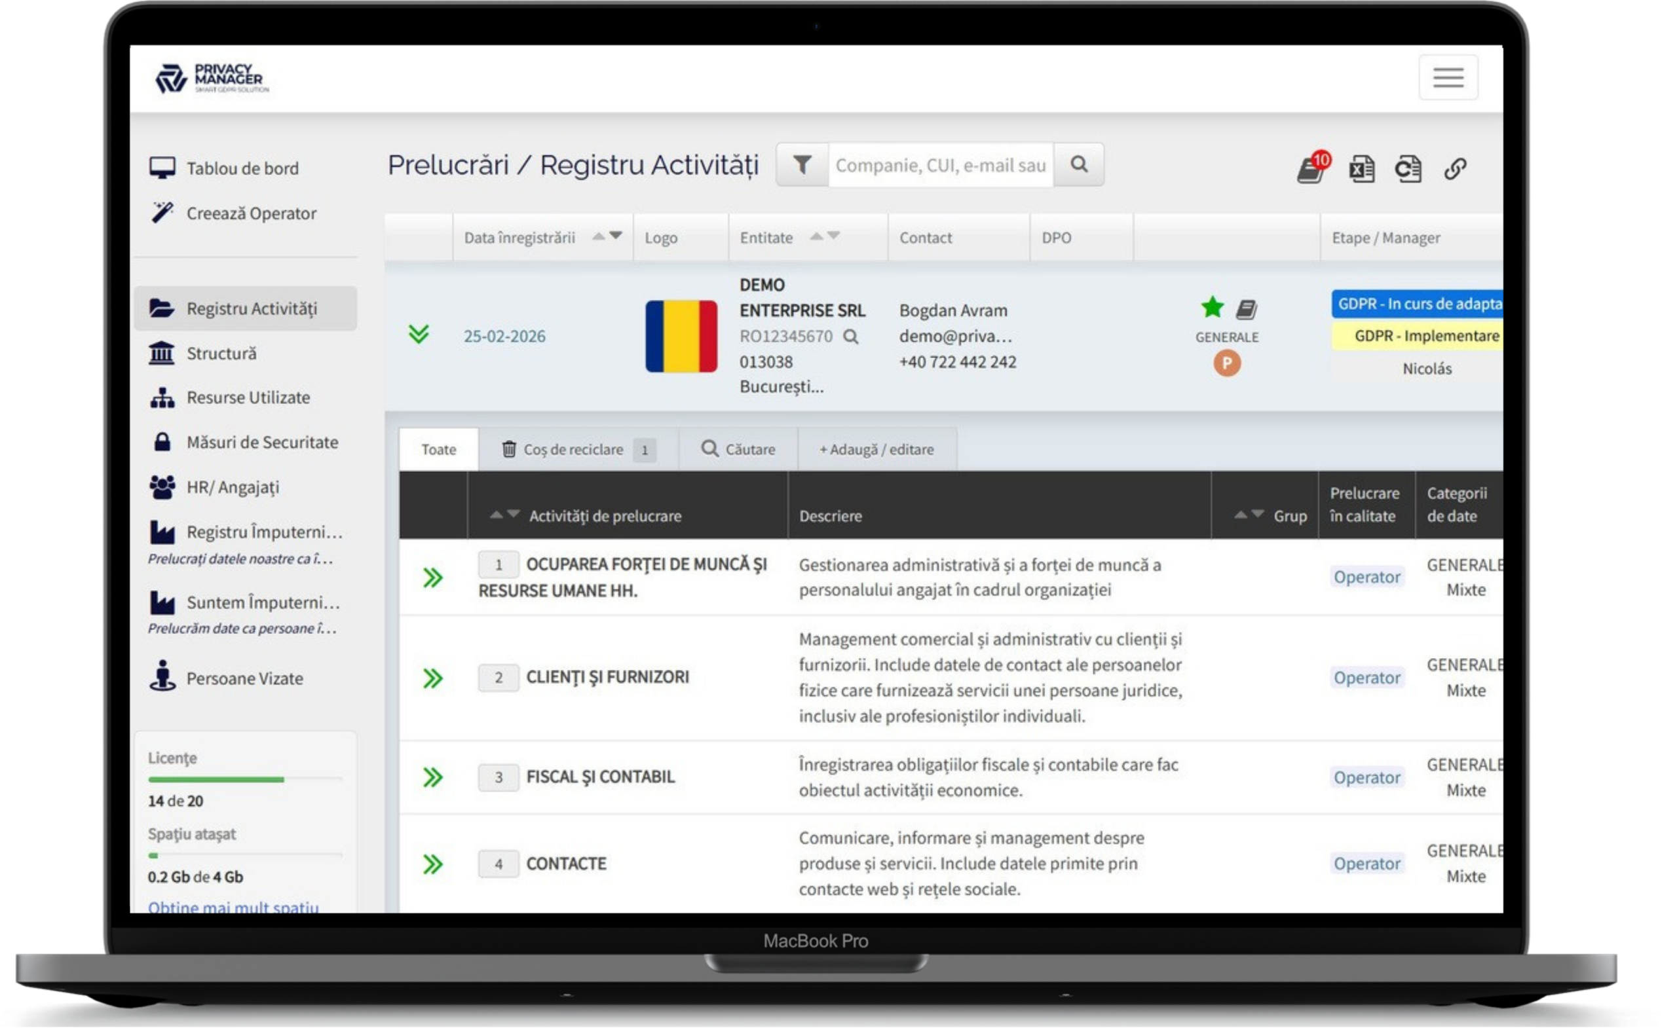Click the Companie, CUI, e-mail search field
1677x1028 pixels.
(940, 165)
